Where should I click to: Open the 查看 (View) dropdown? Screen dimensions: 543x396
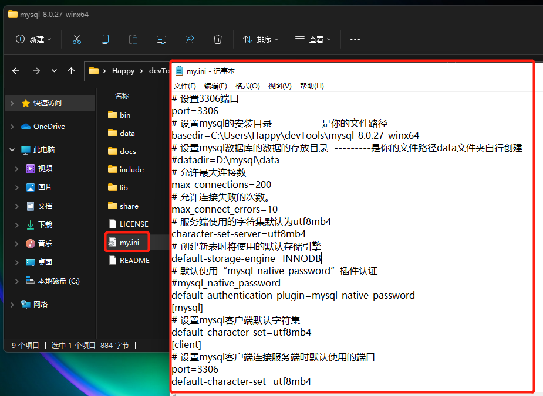[313, 39]
